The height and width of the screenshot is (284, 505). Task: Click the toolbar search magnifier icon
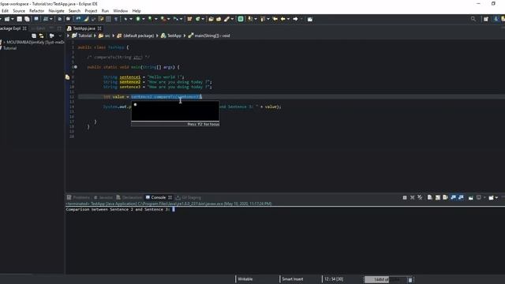(x=473, y=19)
